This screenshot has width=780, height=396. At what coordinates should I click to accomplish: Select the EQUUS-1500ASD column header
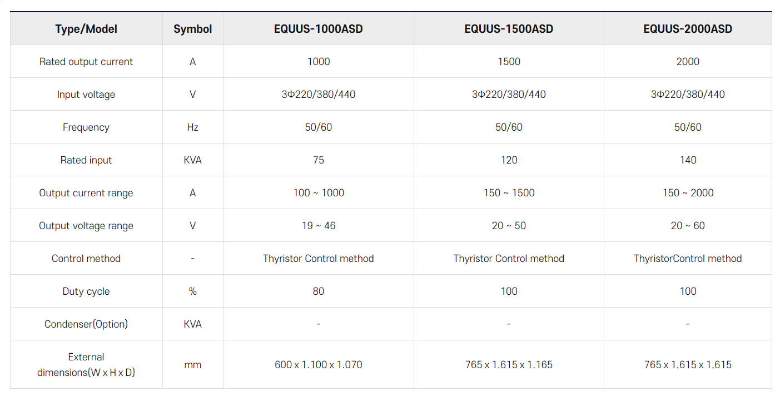(509, 29)
